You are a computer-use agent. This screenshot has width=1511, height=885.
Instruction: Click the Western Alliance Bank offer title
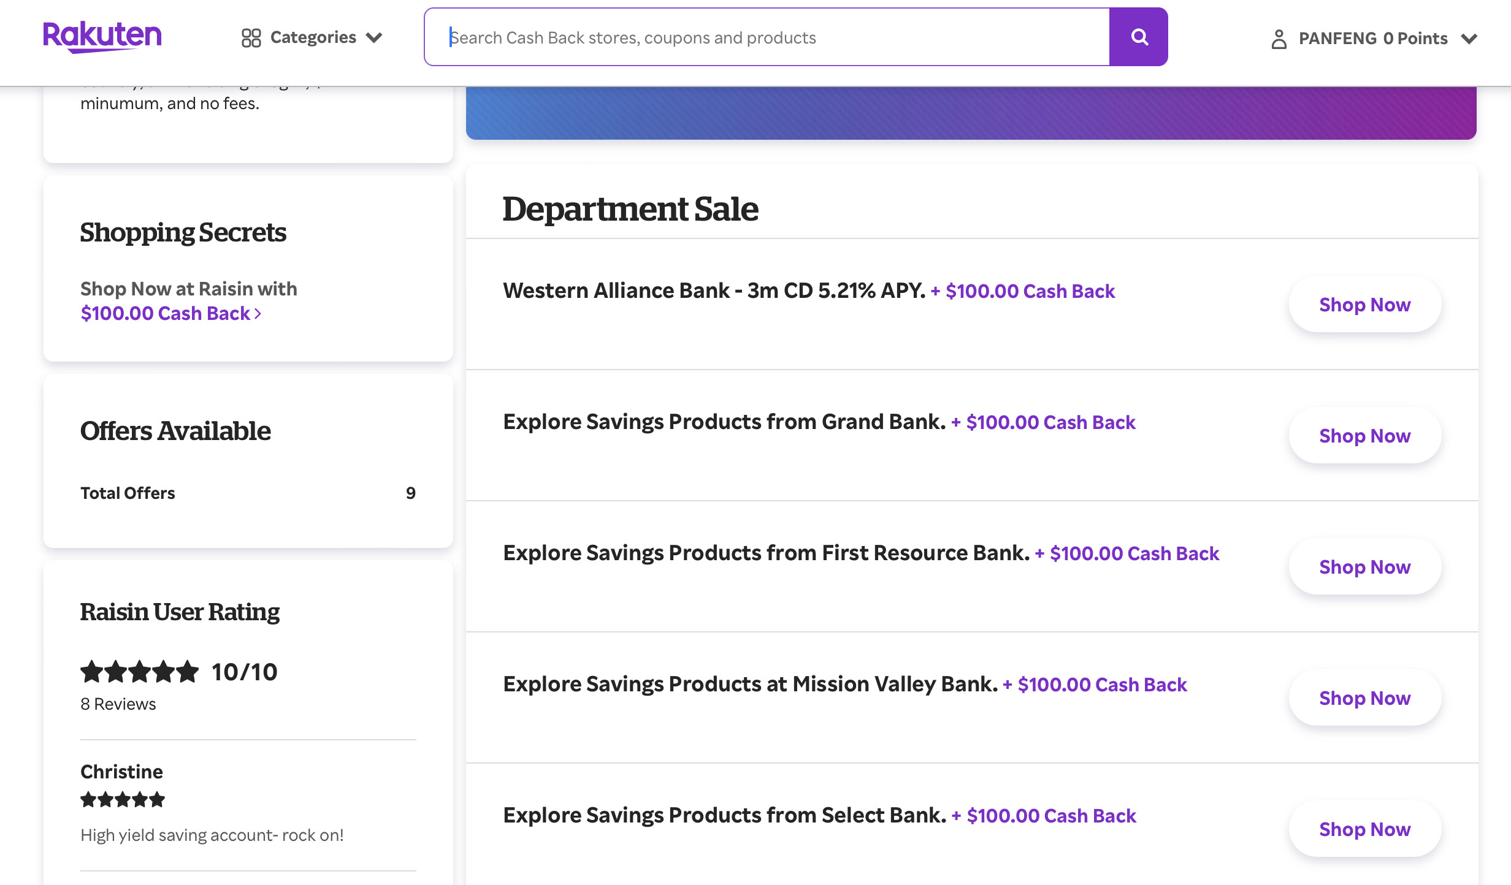(x=714, y=291)
